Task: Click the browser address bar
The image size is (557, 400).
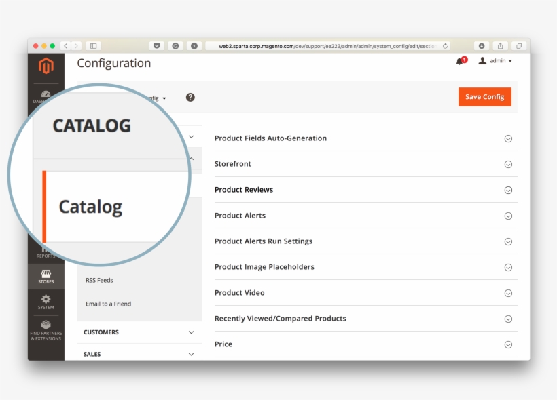Action: click(327, 46)
